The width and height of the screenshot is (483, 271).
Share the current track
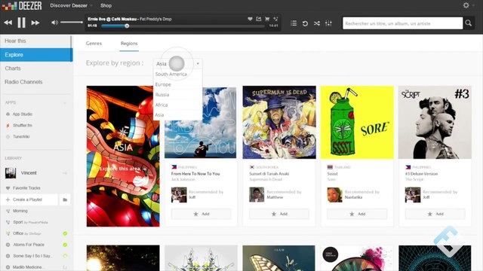[258, 19]
